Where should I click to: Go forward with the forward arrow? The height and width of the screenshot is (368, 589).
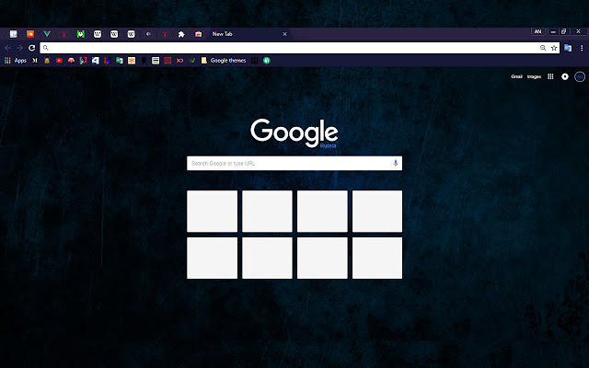tap(20, 48)
